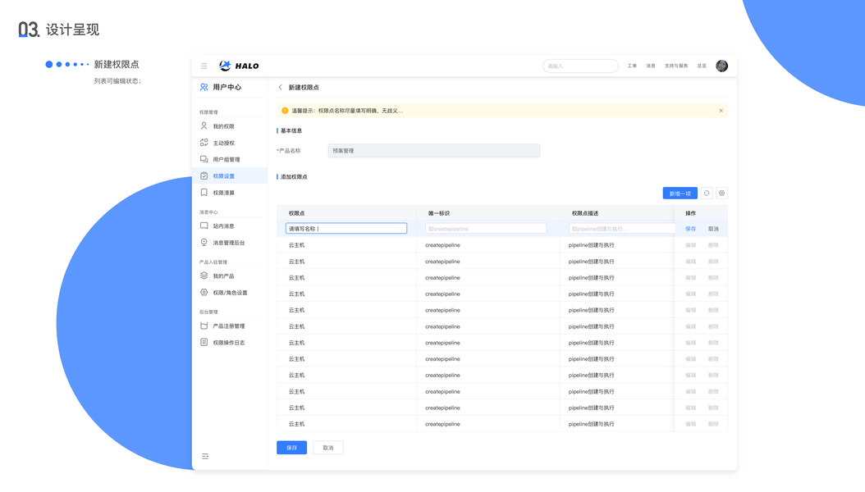Click the 权限设置 clipboard icon in the sidebar
Image resolution: width=865 pixels, height=492 pixels.
204,175
